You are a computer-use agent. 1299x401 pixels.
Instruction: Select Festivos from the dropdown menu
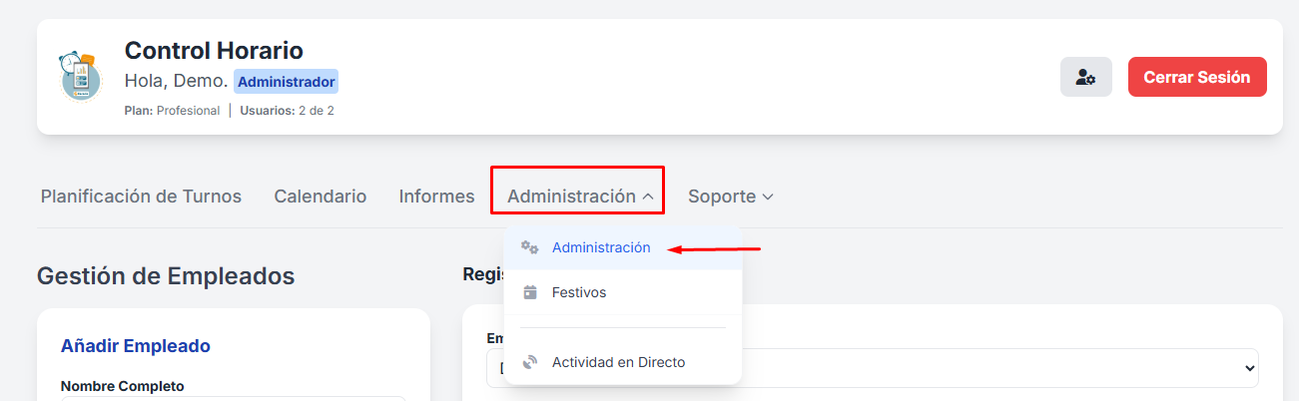point(579,292)
